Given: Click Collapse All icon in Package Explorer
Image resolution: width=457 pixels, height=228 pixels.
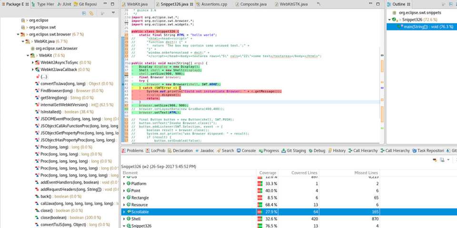Looking at the screenshot, I should (x=83, y=13).
